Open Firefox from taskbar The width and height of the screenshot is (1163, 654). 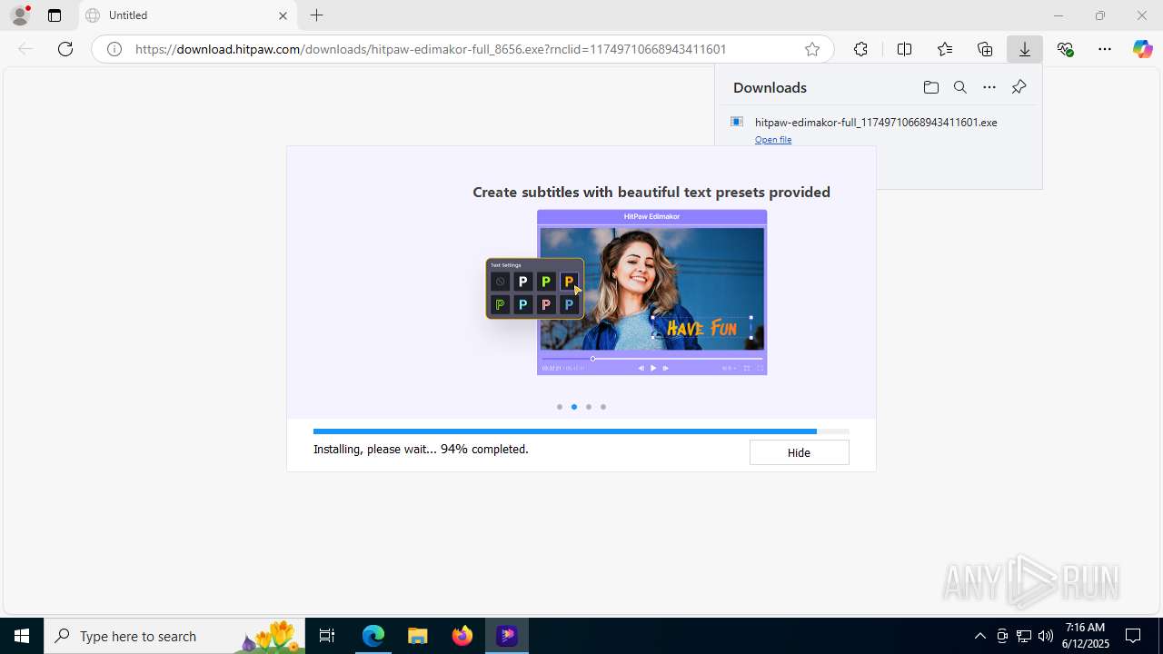pos(462,636)
